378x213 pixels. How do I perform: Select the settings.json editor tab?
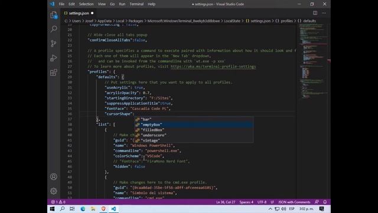point(79,13)
